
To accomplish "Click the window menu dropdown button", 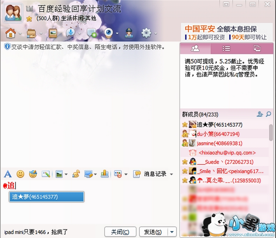I will tap(226, 4).
